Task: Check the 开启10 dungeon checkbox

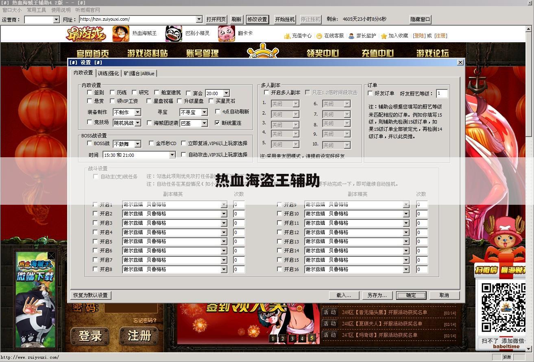Action: click(279, 214)
